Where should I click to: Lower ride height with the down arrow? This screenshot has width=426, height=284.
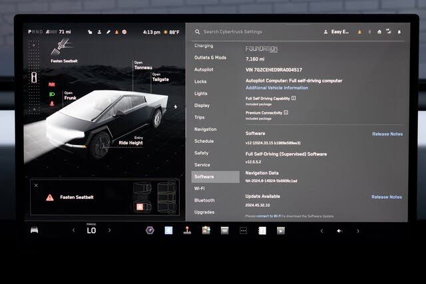(34, 109)
